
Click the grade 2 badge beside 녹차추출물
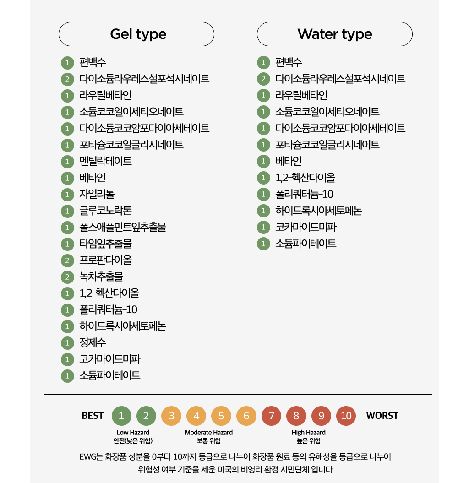[67, 277]
